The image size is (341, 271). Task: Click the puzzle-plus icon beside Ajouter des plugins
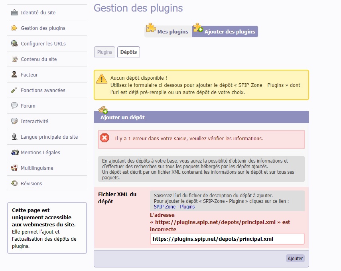(198, 27)
